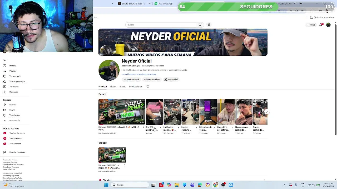This screenshot has width=337, height=189.
Task: Open options for Iguales #bogota short
Action: pos(196,128)
